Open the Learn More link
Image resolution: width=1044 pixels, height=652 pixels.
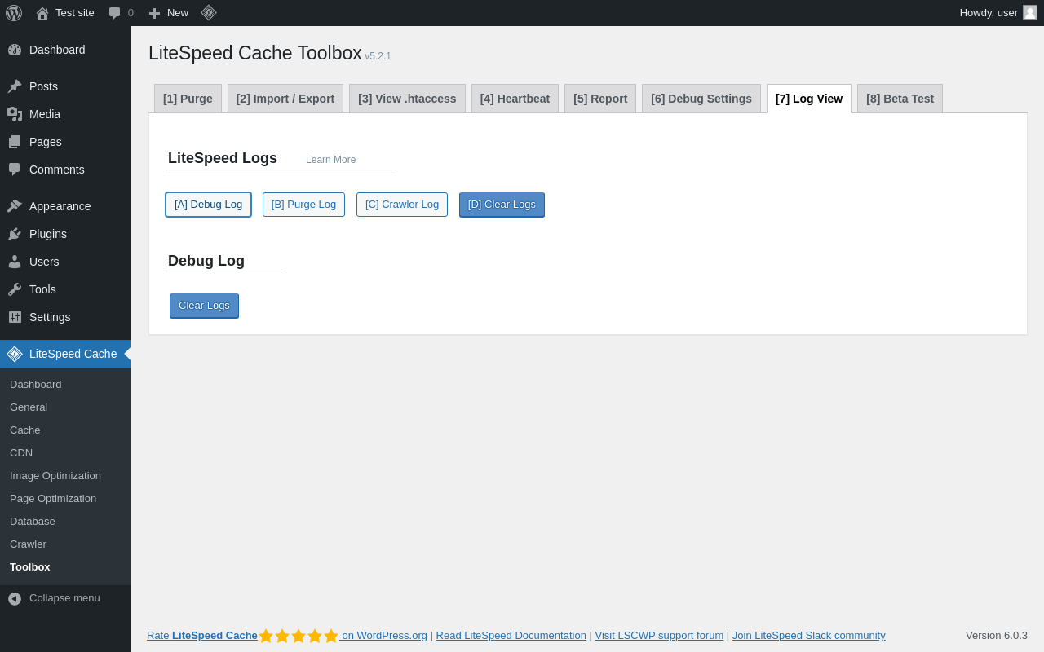coord(330,160)
